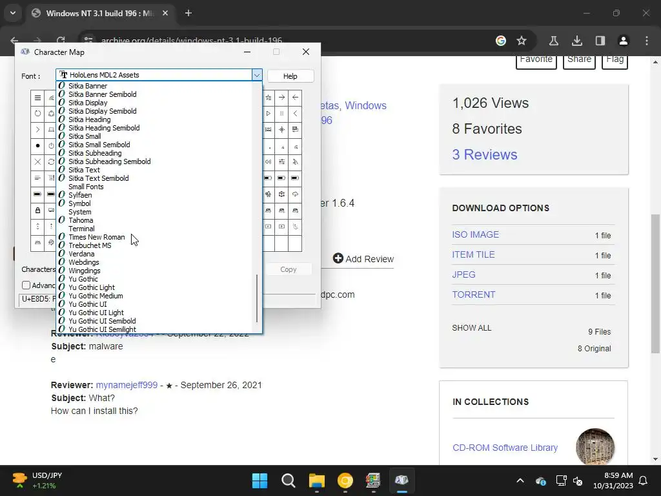Image resolution: width=661 pixels, height=496 pixels.
Task: Open Chrome Labs flask icon
Action: 553,41
